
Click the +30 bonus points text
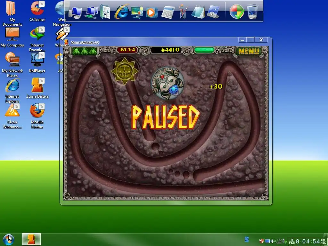[x=216, y=86]
